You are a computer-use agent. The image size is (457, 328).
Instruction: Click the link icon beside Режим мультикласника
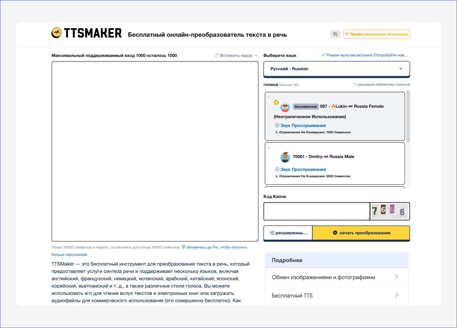tap(323, 55)
